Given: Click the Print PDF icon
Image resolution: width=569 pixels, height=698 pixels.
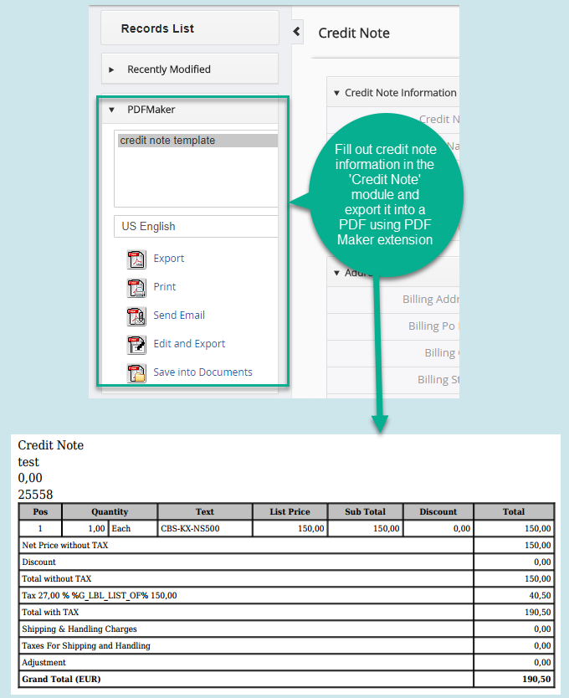Looking at the screenshot, I should [136, 288].
